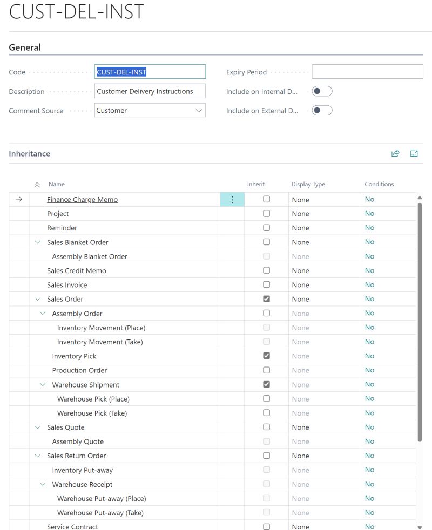Click inside the Expiry Period field

(x=367, y=71)
